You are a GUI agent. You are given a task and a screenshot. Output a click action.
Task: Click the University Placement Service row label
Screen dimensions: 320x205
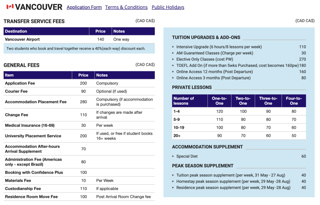33,136
